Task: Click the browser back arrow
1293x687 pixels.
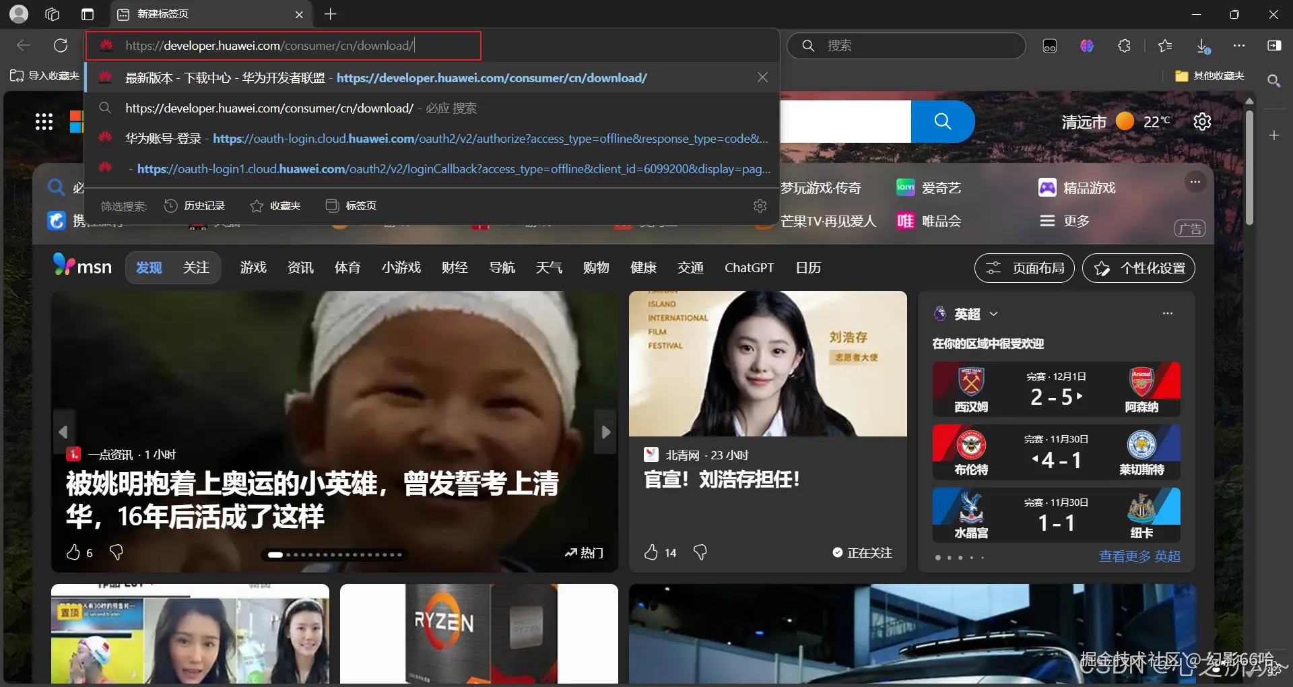Action: click(x=24, y=46)
